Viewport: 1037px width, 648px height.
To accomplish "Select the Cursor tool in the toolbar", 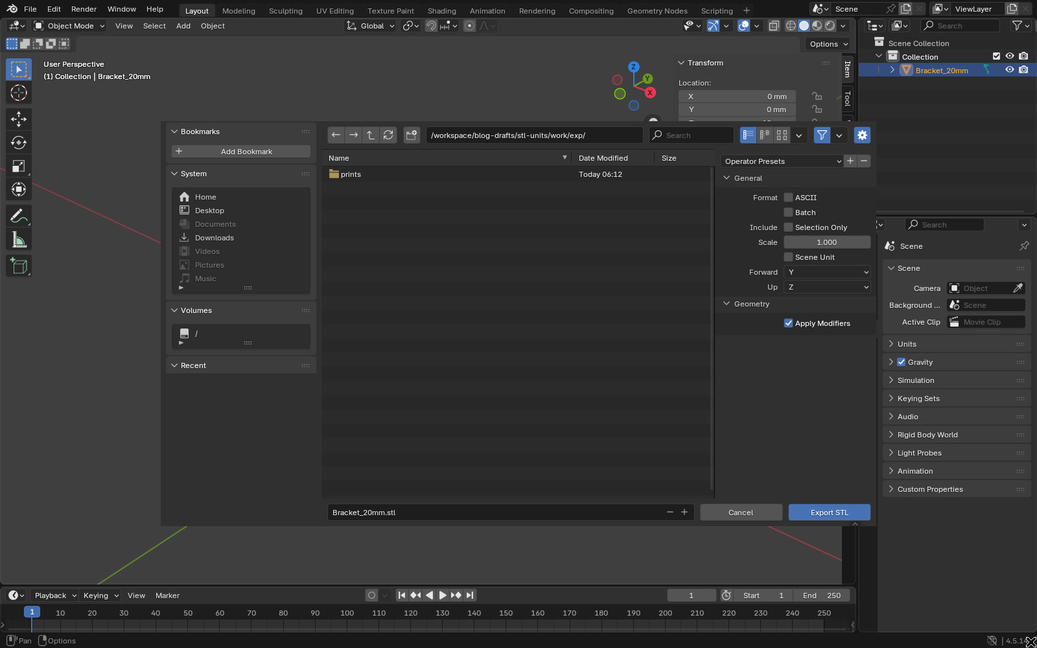I will (19, 93).
